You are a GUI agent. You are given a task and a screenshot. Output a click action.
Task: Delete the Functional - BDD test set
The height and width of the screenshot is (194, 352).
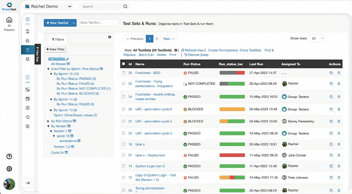339,73
